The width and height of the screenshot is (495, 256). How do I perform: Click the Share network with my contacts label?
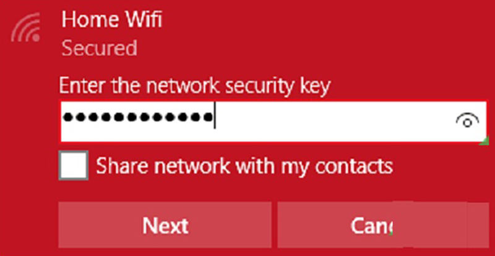pos(244,166)
